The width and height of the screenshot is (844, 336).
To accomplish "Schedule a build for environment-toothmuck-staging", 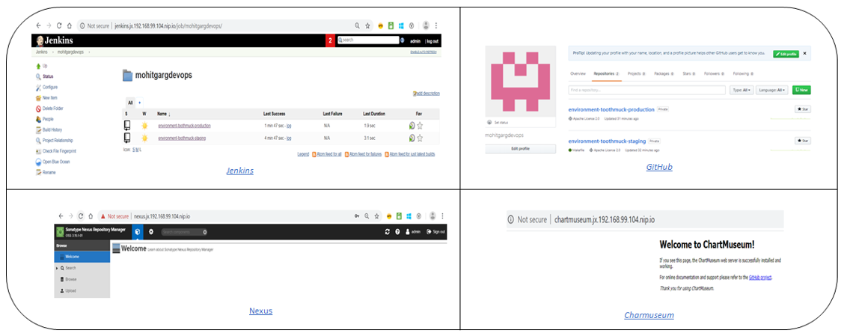I will tap(412, 138).
